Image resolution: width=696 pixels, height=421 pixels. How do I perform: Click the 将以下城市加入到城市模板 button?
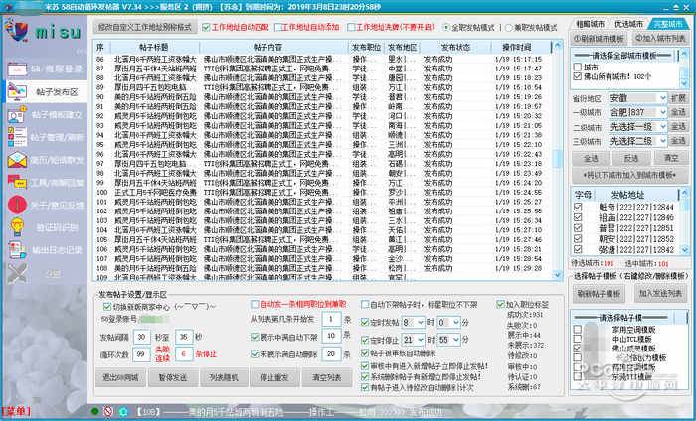pos(629,175)
